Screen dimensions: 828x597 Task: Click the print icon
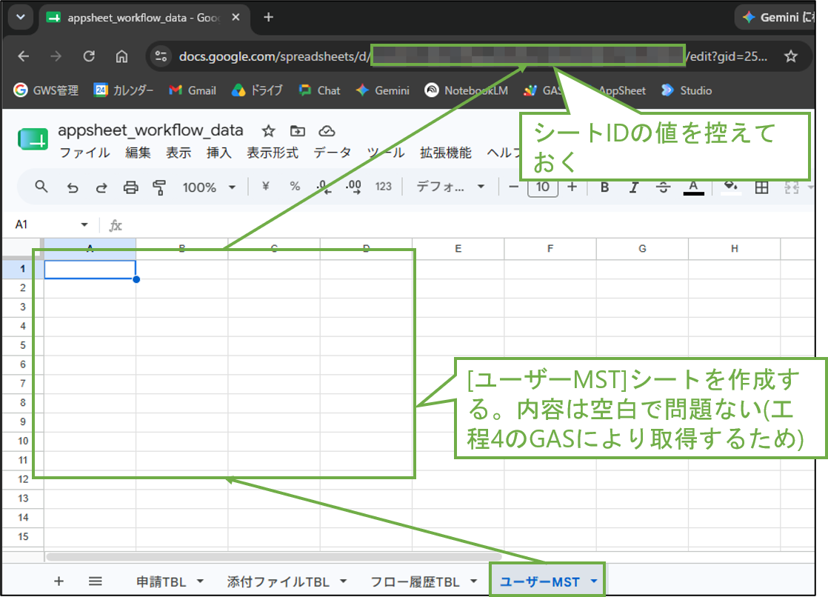pyautogui.click(x=130, y=187)
